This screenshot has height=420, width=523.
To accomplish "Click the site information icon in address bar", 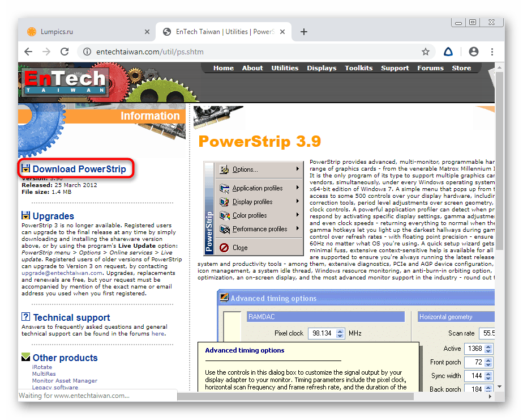I will (x=87, y=52).
